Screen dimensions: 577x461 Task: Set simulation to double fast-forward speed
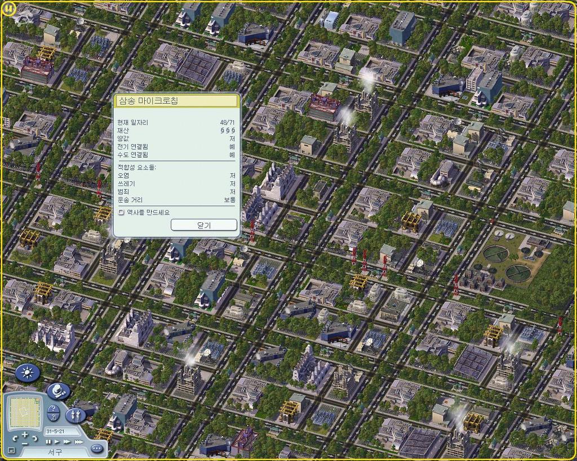tap(67, 442)
